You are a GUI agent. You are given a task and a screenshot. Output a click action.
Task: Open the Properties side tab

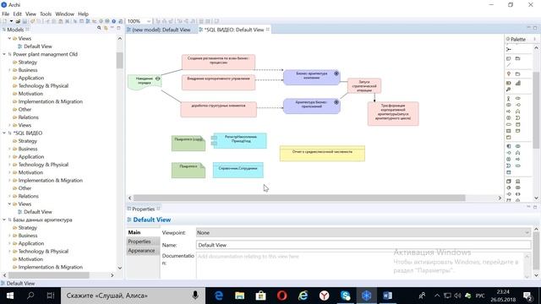139,242
